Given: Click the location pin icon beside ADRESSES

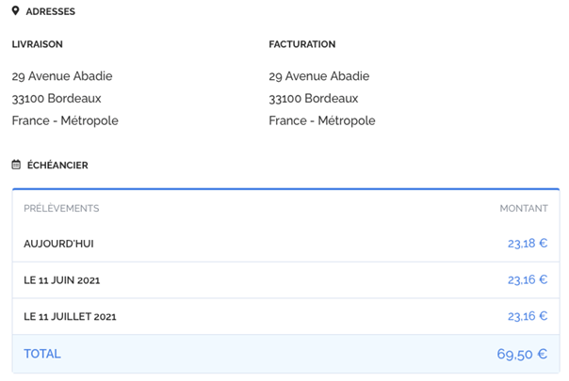Looking at the screenshot, I should tap(16, 11).
